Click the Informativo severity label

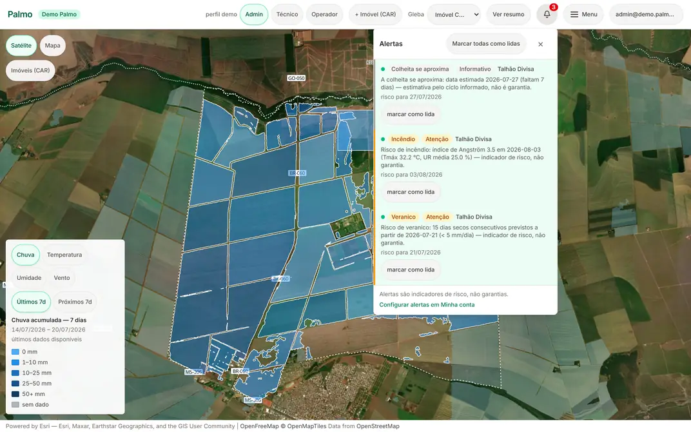[474, 69]
